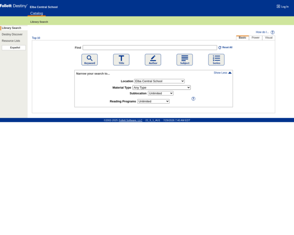Search by Series icon button

coord(216,60)
